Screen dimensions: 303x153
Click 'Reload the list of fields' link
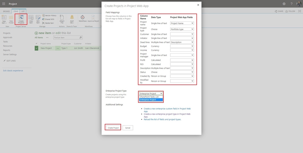click(163, 119)
